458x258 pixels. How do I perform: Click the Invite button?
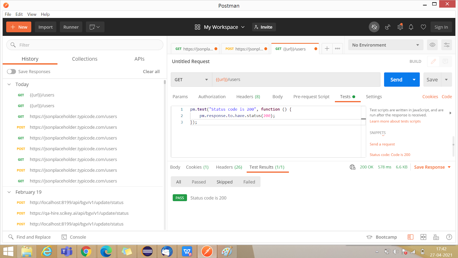point(263,27)
